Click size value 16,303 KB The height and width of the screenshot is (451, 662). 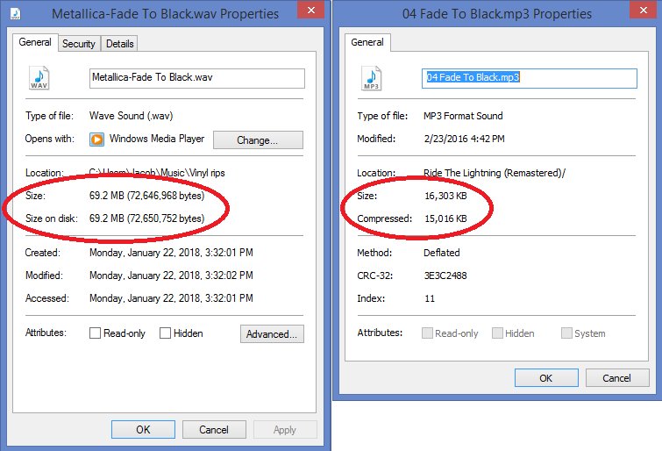point(445,196)
